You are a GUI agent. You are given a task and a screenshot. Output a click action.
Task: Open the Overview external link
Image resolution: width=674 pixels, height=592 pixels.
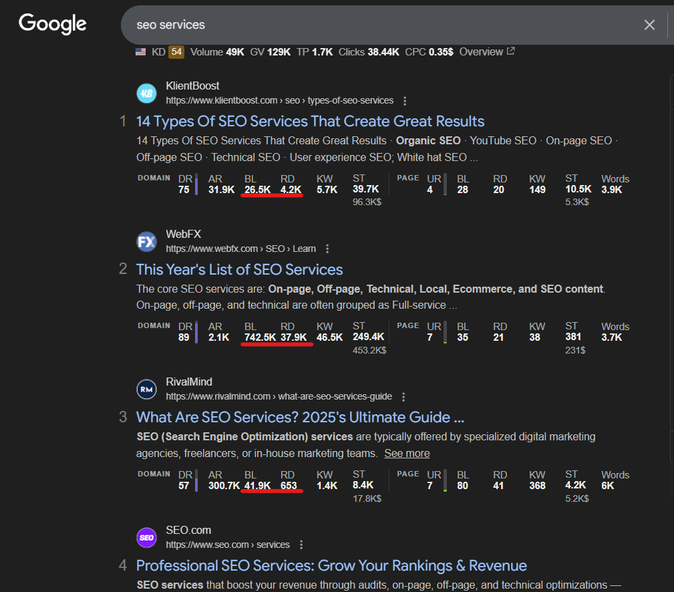(x=486, y=52)
